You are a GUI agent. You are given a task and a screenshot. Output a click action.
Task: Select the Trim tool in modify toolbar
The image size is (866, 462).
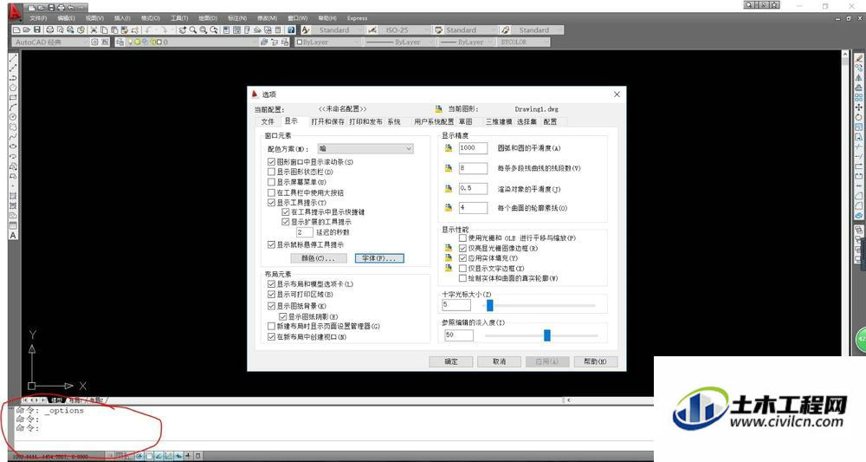point(859,147)
